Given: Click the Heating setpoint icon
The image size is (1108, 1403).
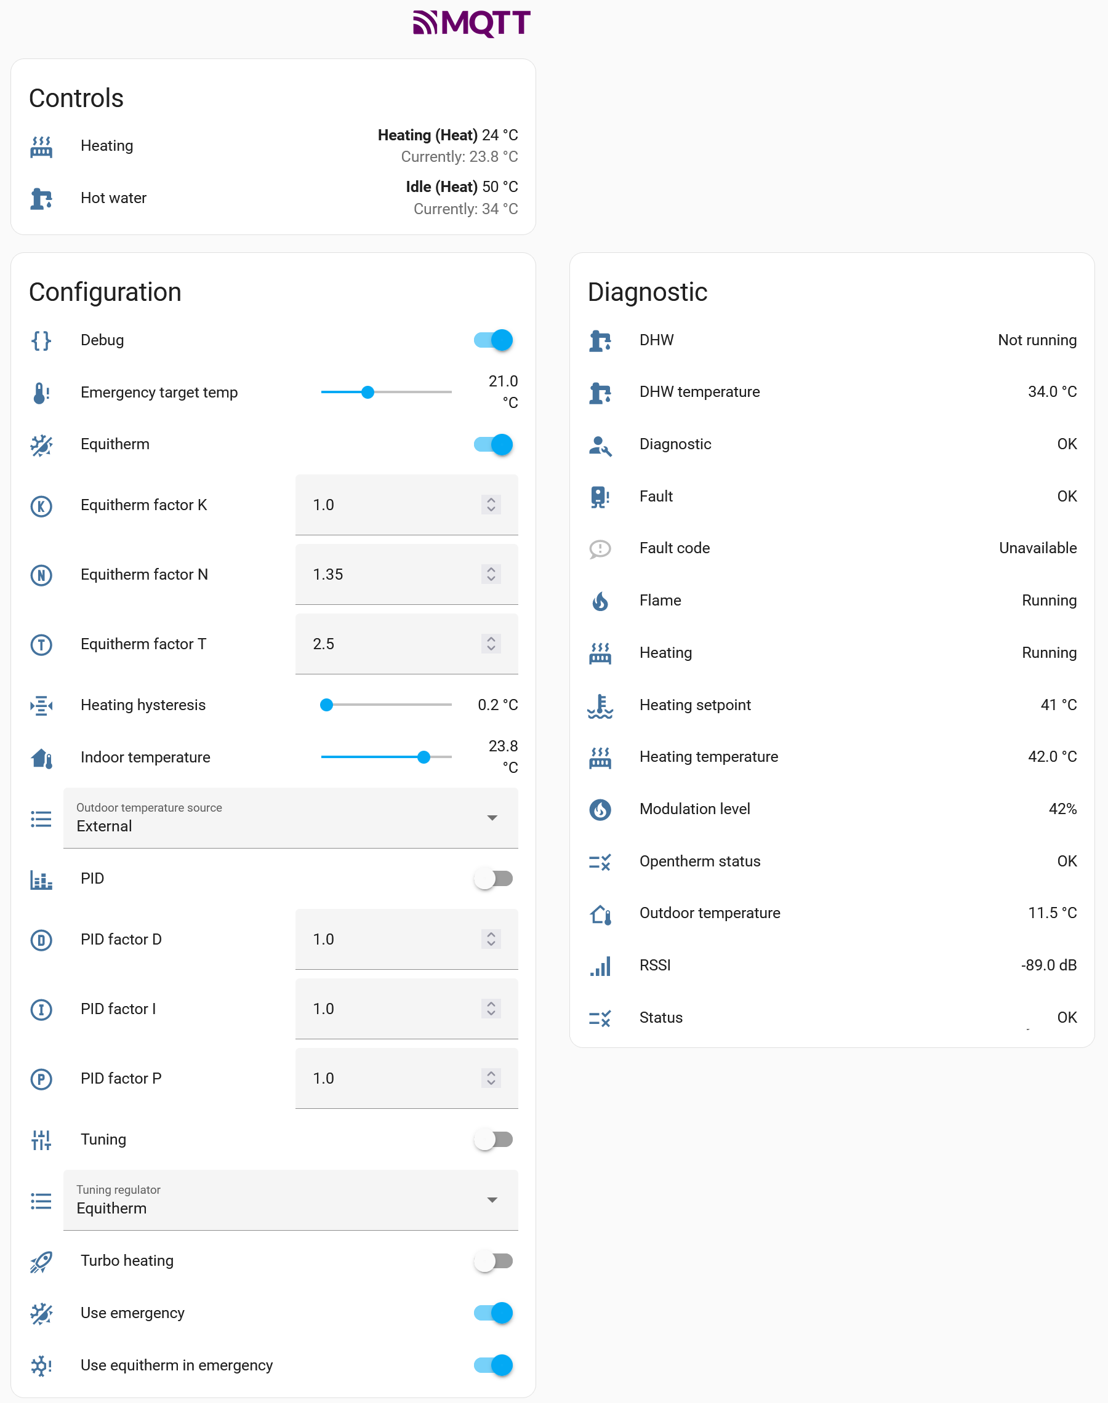Looking at the screenshot, I should point(600,705).
